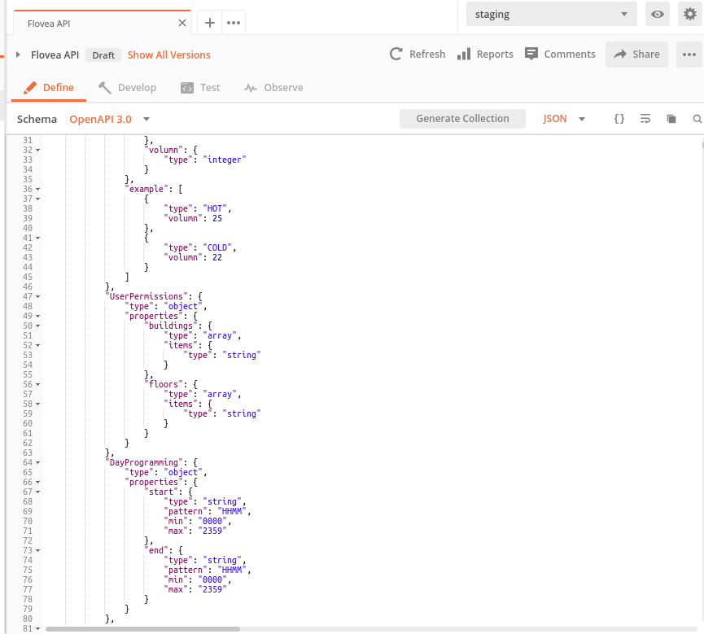Refresh the Flovea API definition
The image size is (704, 634).
point(417,54)
